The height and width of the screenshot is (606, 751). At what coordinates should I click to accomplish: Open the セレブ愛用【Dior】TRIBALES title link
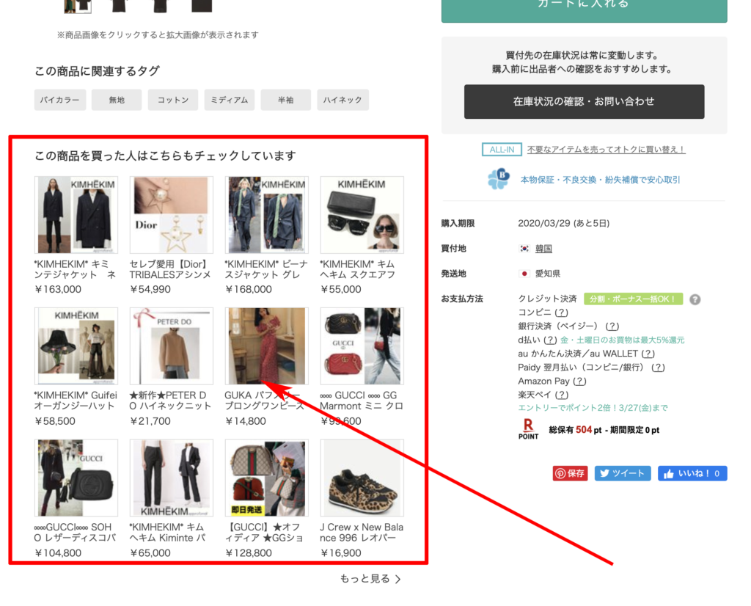170,269
